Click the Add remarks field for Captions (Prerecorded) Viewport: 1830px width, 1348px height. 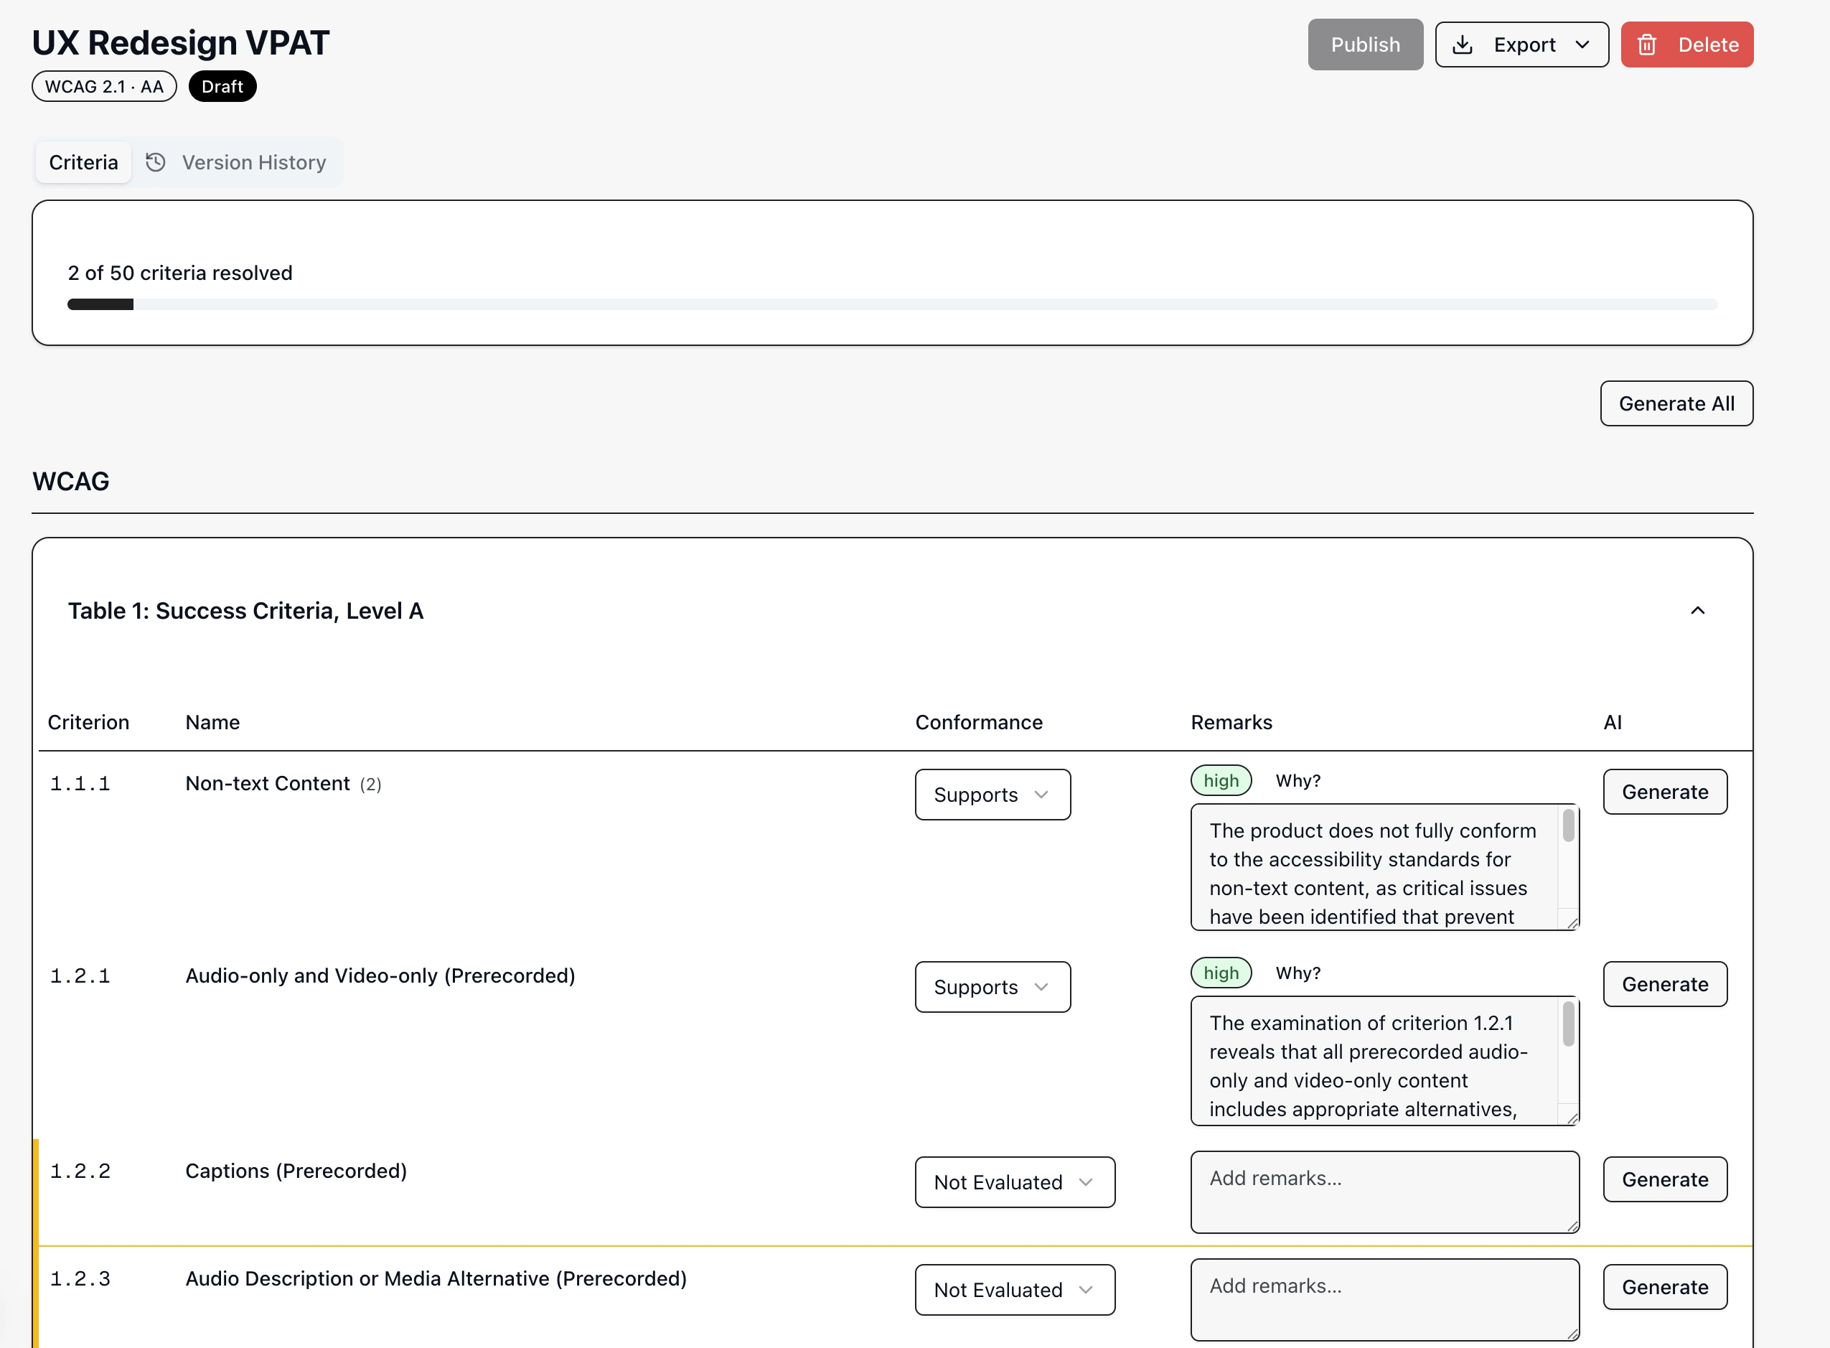click(1384, 1192)
